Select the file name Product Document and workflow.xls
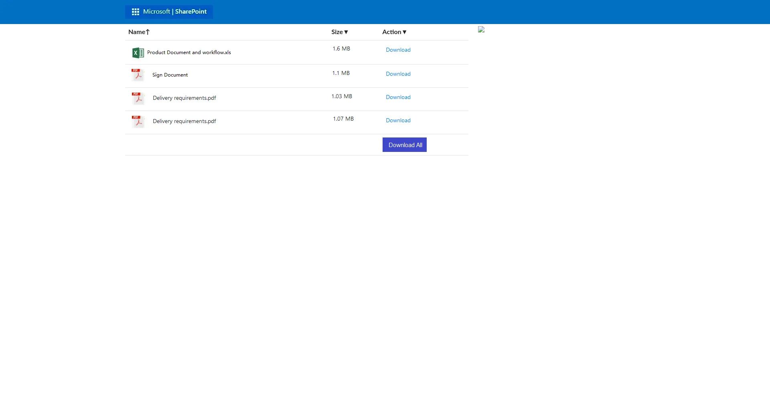Screen dimensions: 770x398 pyautogui.click(x=188, y=52)
